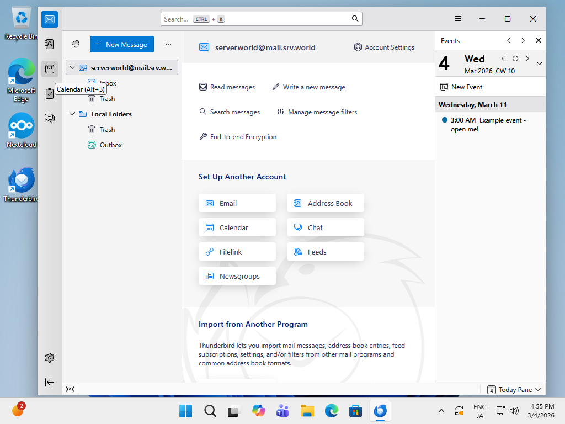Screen dimensions: 565x424
Task: Open Account Settings
Action: [384, 47]
